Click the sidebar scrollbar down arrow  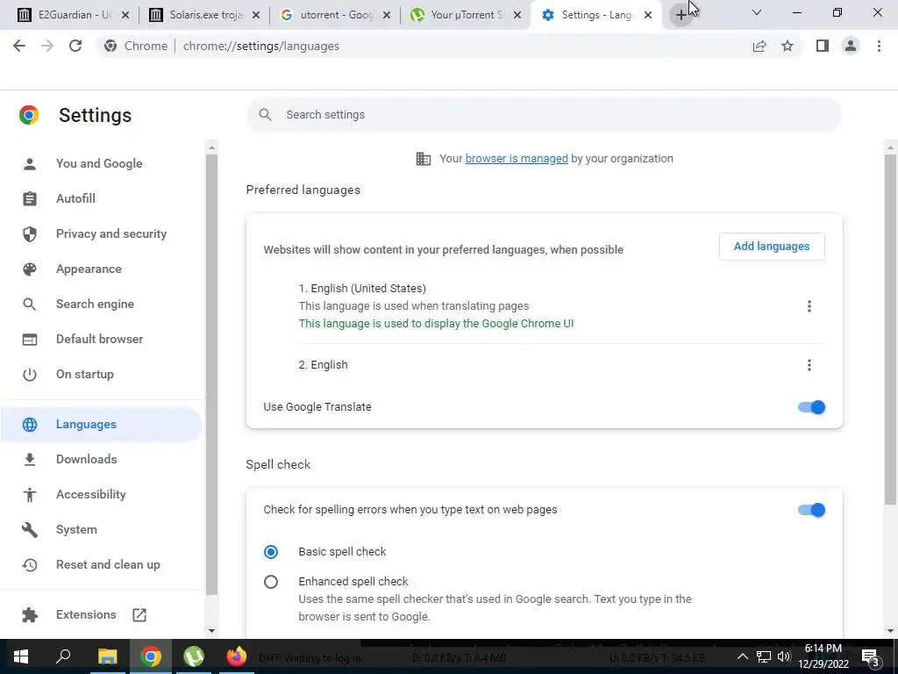pyautogui.click(x=212, y=631)
